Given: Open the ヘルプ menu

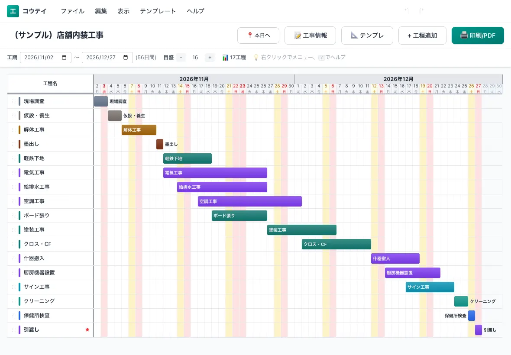Looking at the screenshot, I should (x=196, y=11).
